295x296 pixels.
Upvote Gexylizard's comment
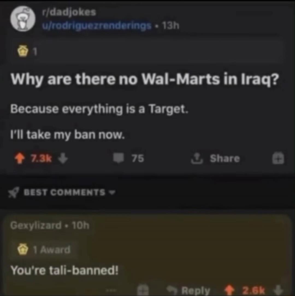(229, 290)
